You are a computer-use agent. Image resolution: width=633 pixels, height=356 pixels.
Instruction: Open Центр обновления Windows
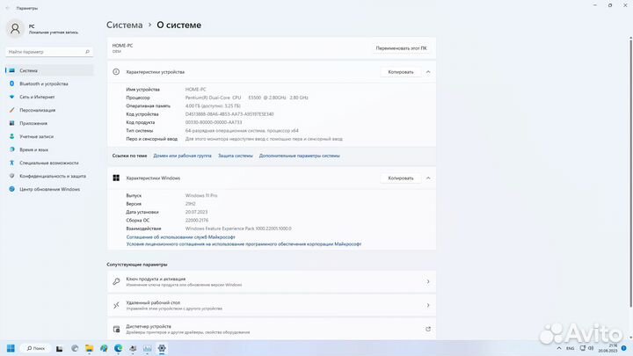[x=49, y=189]
